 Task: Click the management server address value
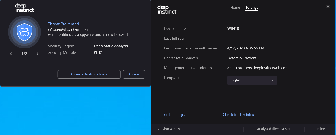pos(258,68)
